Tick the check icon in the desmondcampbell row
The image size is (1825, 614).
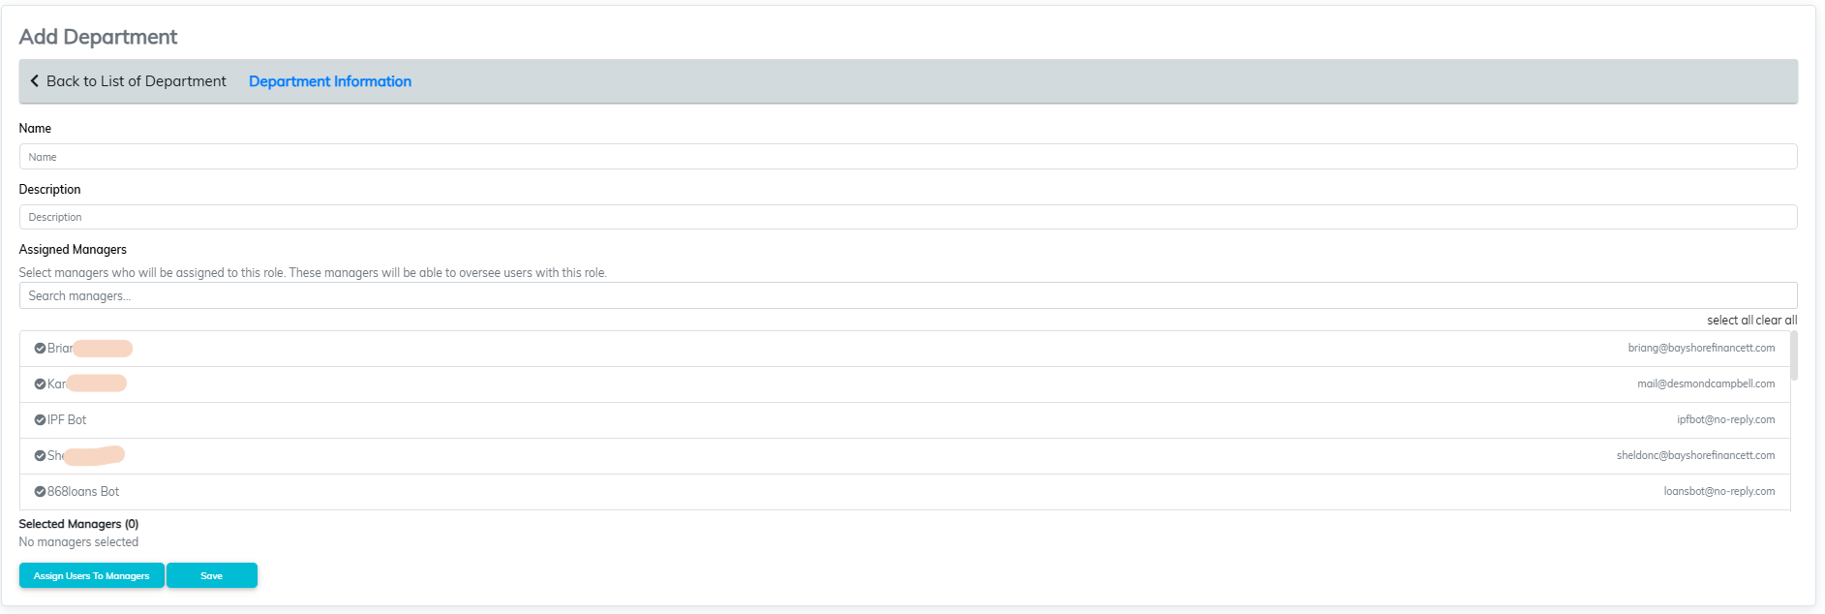[x=40, y=384]
